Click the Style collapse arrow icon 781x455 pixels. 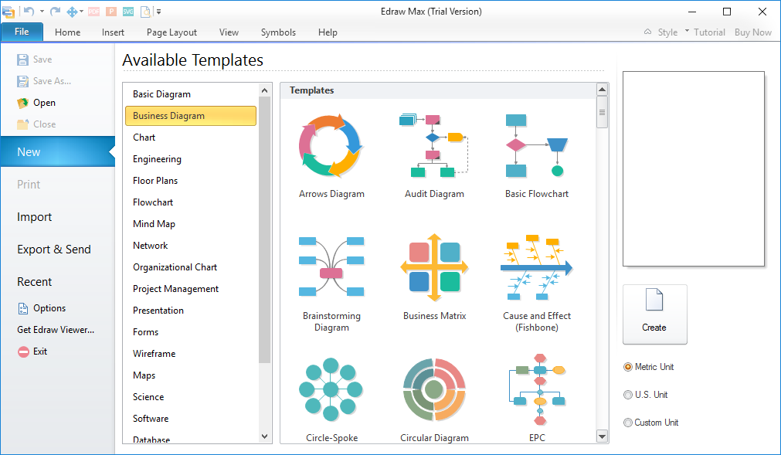pos(647,32)
